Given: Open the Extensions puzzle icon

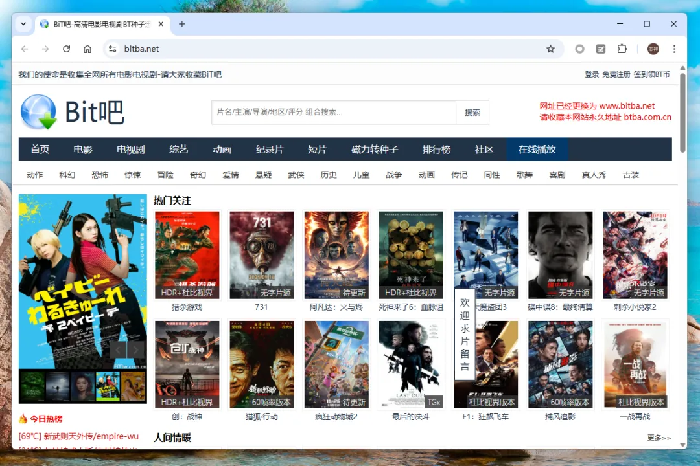Looking at the screenshot, I should tap(622, 49).
